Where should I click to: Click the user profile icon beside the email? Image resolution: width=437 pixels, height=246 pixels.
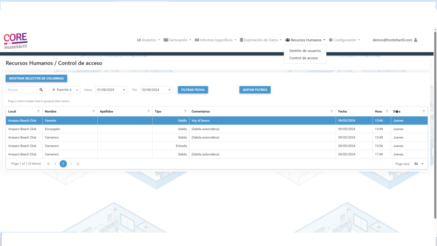pos(416,40)
